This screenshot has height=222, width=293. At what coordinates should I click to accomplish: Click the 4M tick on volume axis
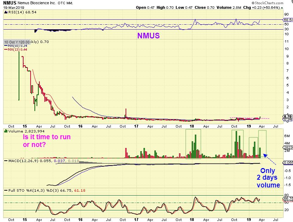point(287,143)
